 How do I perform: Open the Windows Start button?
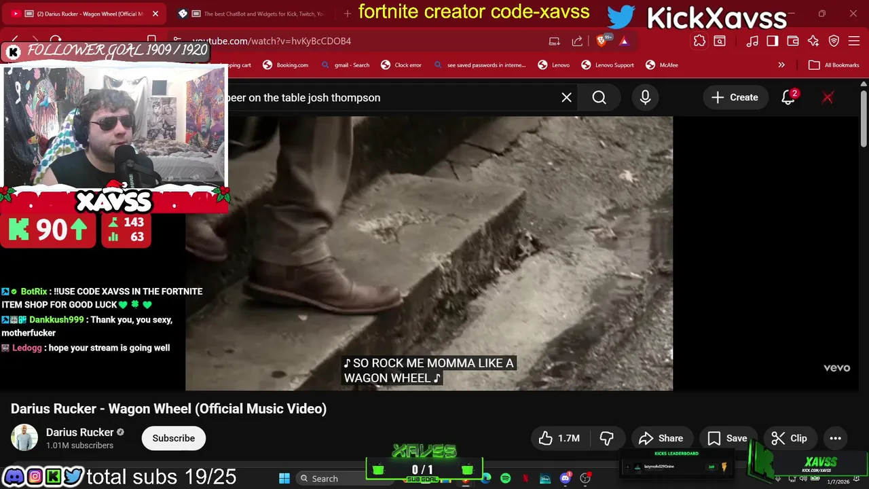coord(284,478)
